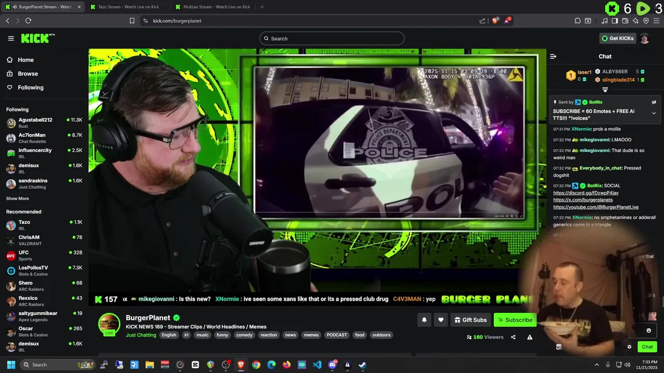Open influencercity followed channel

tap(44, 153)
